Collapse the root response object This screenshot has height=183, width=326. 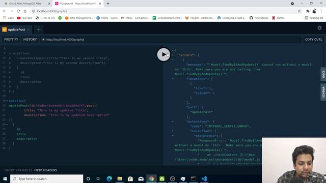(173, 50)
